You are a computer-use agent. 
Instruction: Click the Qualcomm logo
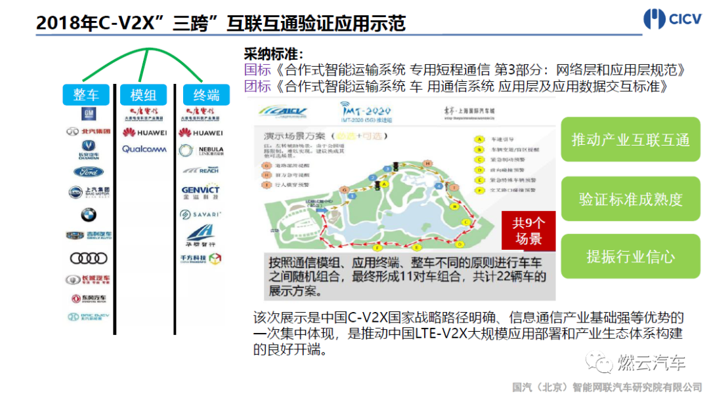point(144,149)
